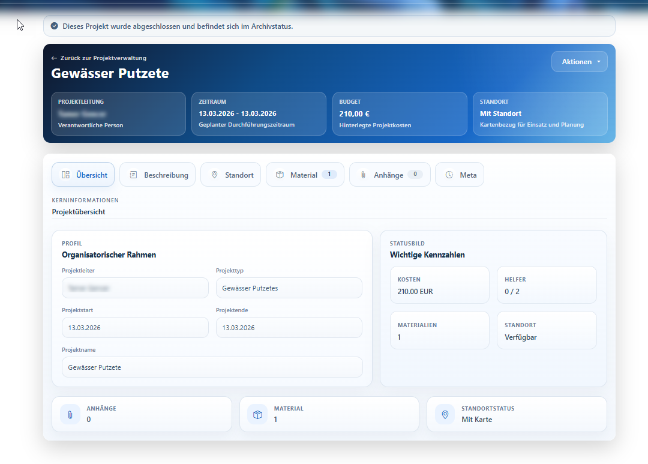Open the Aktionen dropdown menu
This screenshot has height=464, width=648.
579,62
